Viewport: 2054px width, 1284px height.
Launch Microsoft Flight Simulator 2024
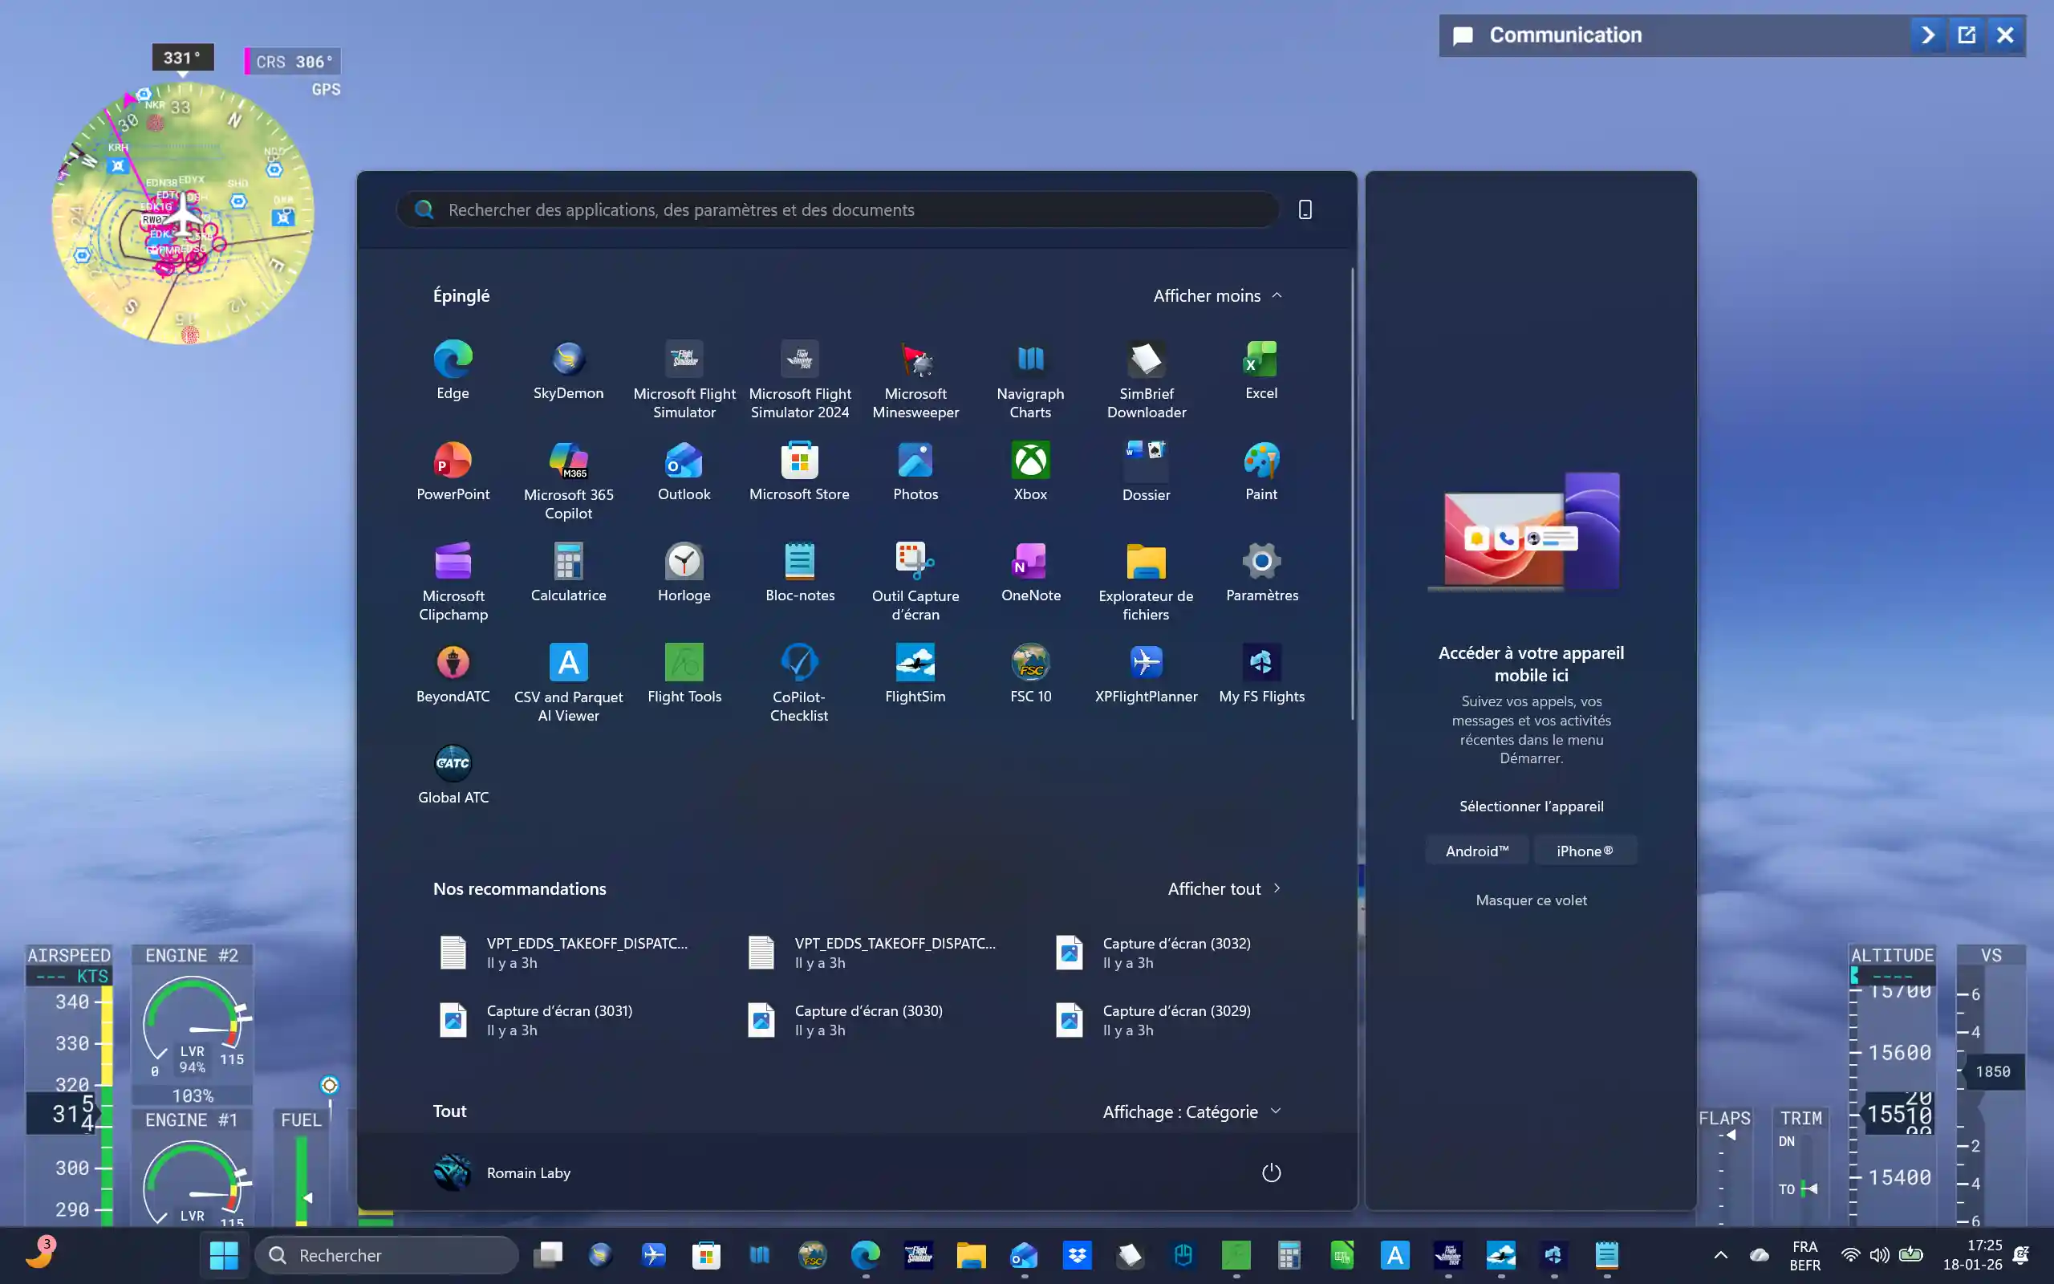click(x=799, y=380)
